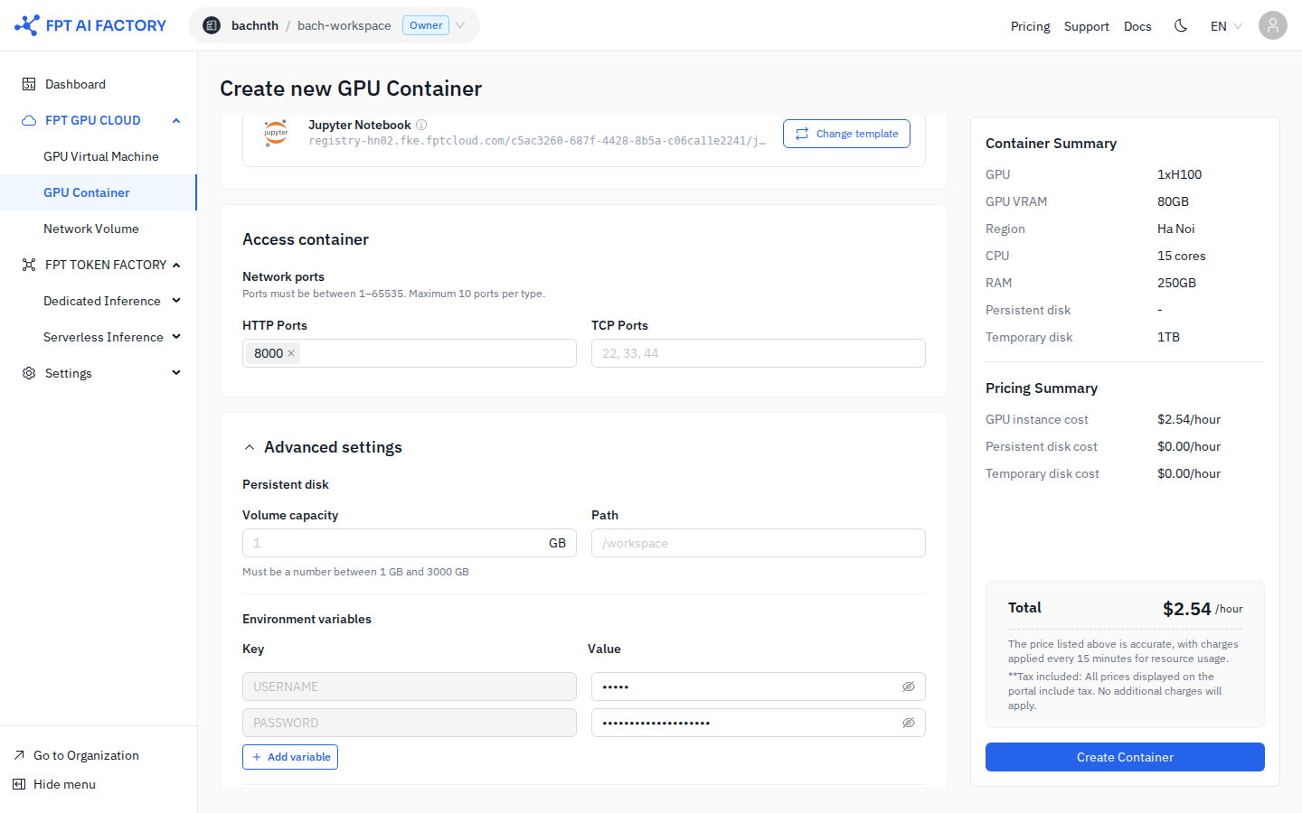Collapse the FPT Token Factory section
Screen dimensions: 1302x813
coord(176,265)
